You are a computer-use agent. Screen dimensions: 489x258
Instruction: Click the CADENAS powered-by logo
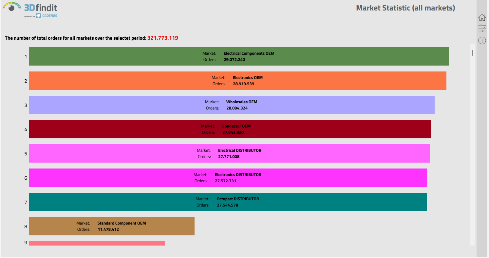click(x=46, y=16)
